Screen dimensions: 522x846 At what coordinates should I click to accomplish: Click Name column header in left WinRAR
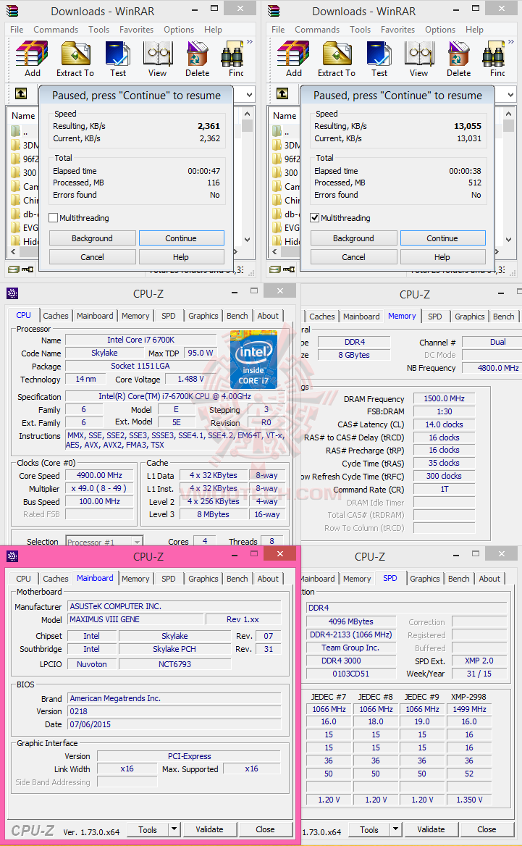[23, 115]
